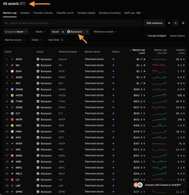Click the search magnifier icon
The height and width of the screenshot is (195, 189).
click(6, 23)
